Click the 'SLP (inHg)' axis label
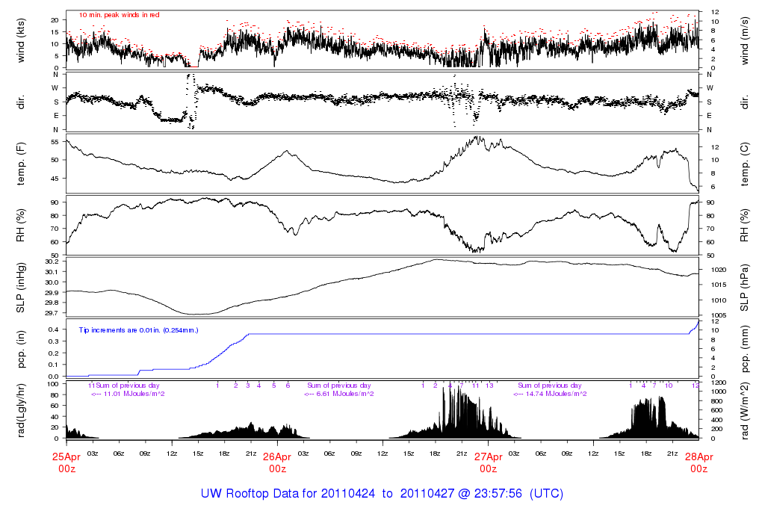Screen dimensions: 765x523 [20, 288]
